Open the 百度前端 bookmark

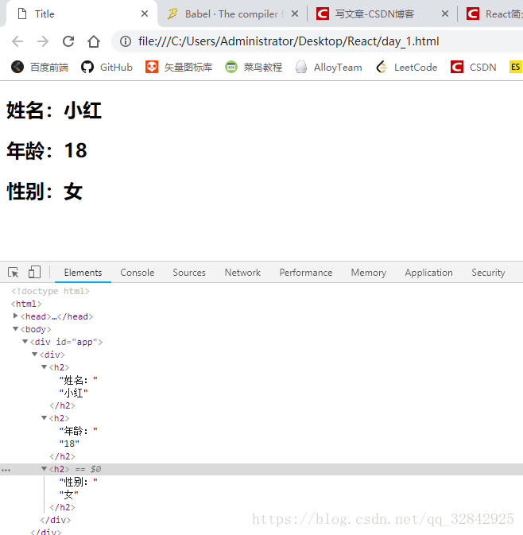tap(40, 68)
